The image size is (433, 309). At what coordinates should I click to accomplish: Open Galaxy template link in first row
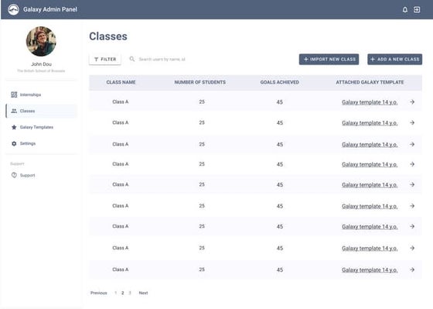[x=370, y=102]
